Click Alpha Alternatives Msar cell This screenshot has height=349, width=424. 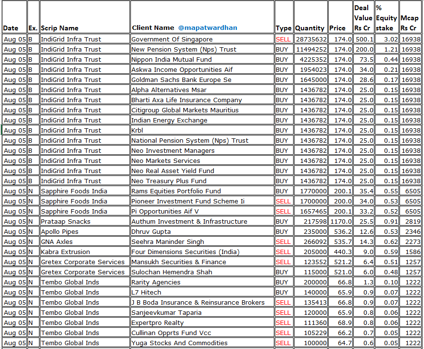pyautogui.click(x=202, y=90)
